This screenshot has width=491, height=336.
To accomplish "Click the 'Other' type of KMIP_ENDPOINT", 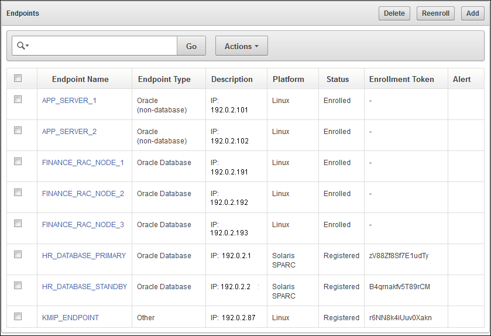I will tap(146, 317).
